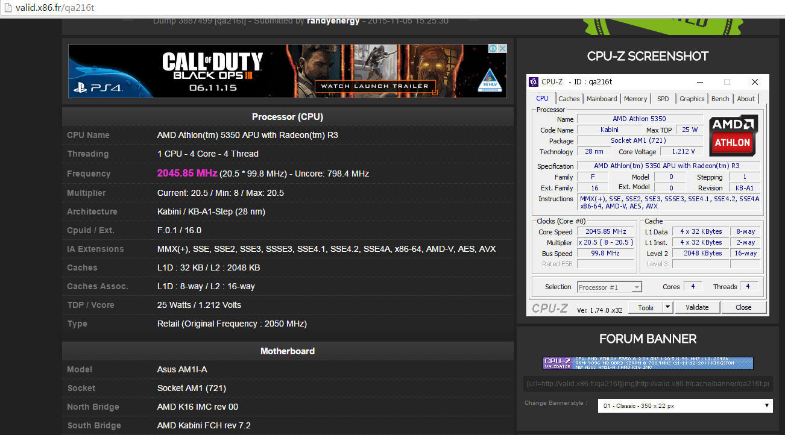Click the TDP value 25 Watts / 1.212 Volts
Screen dimensions: 785x435
coord(199,305)
